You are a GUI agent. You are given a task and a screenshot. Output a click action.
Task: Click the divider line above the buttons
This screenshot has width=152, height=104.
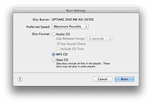[x=76, y=73]
